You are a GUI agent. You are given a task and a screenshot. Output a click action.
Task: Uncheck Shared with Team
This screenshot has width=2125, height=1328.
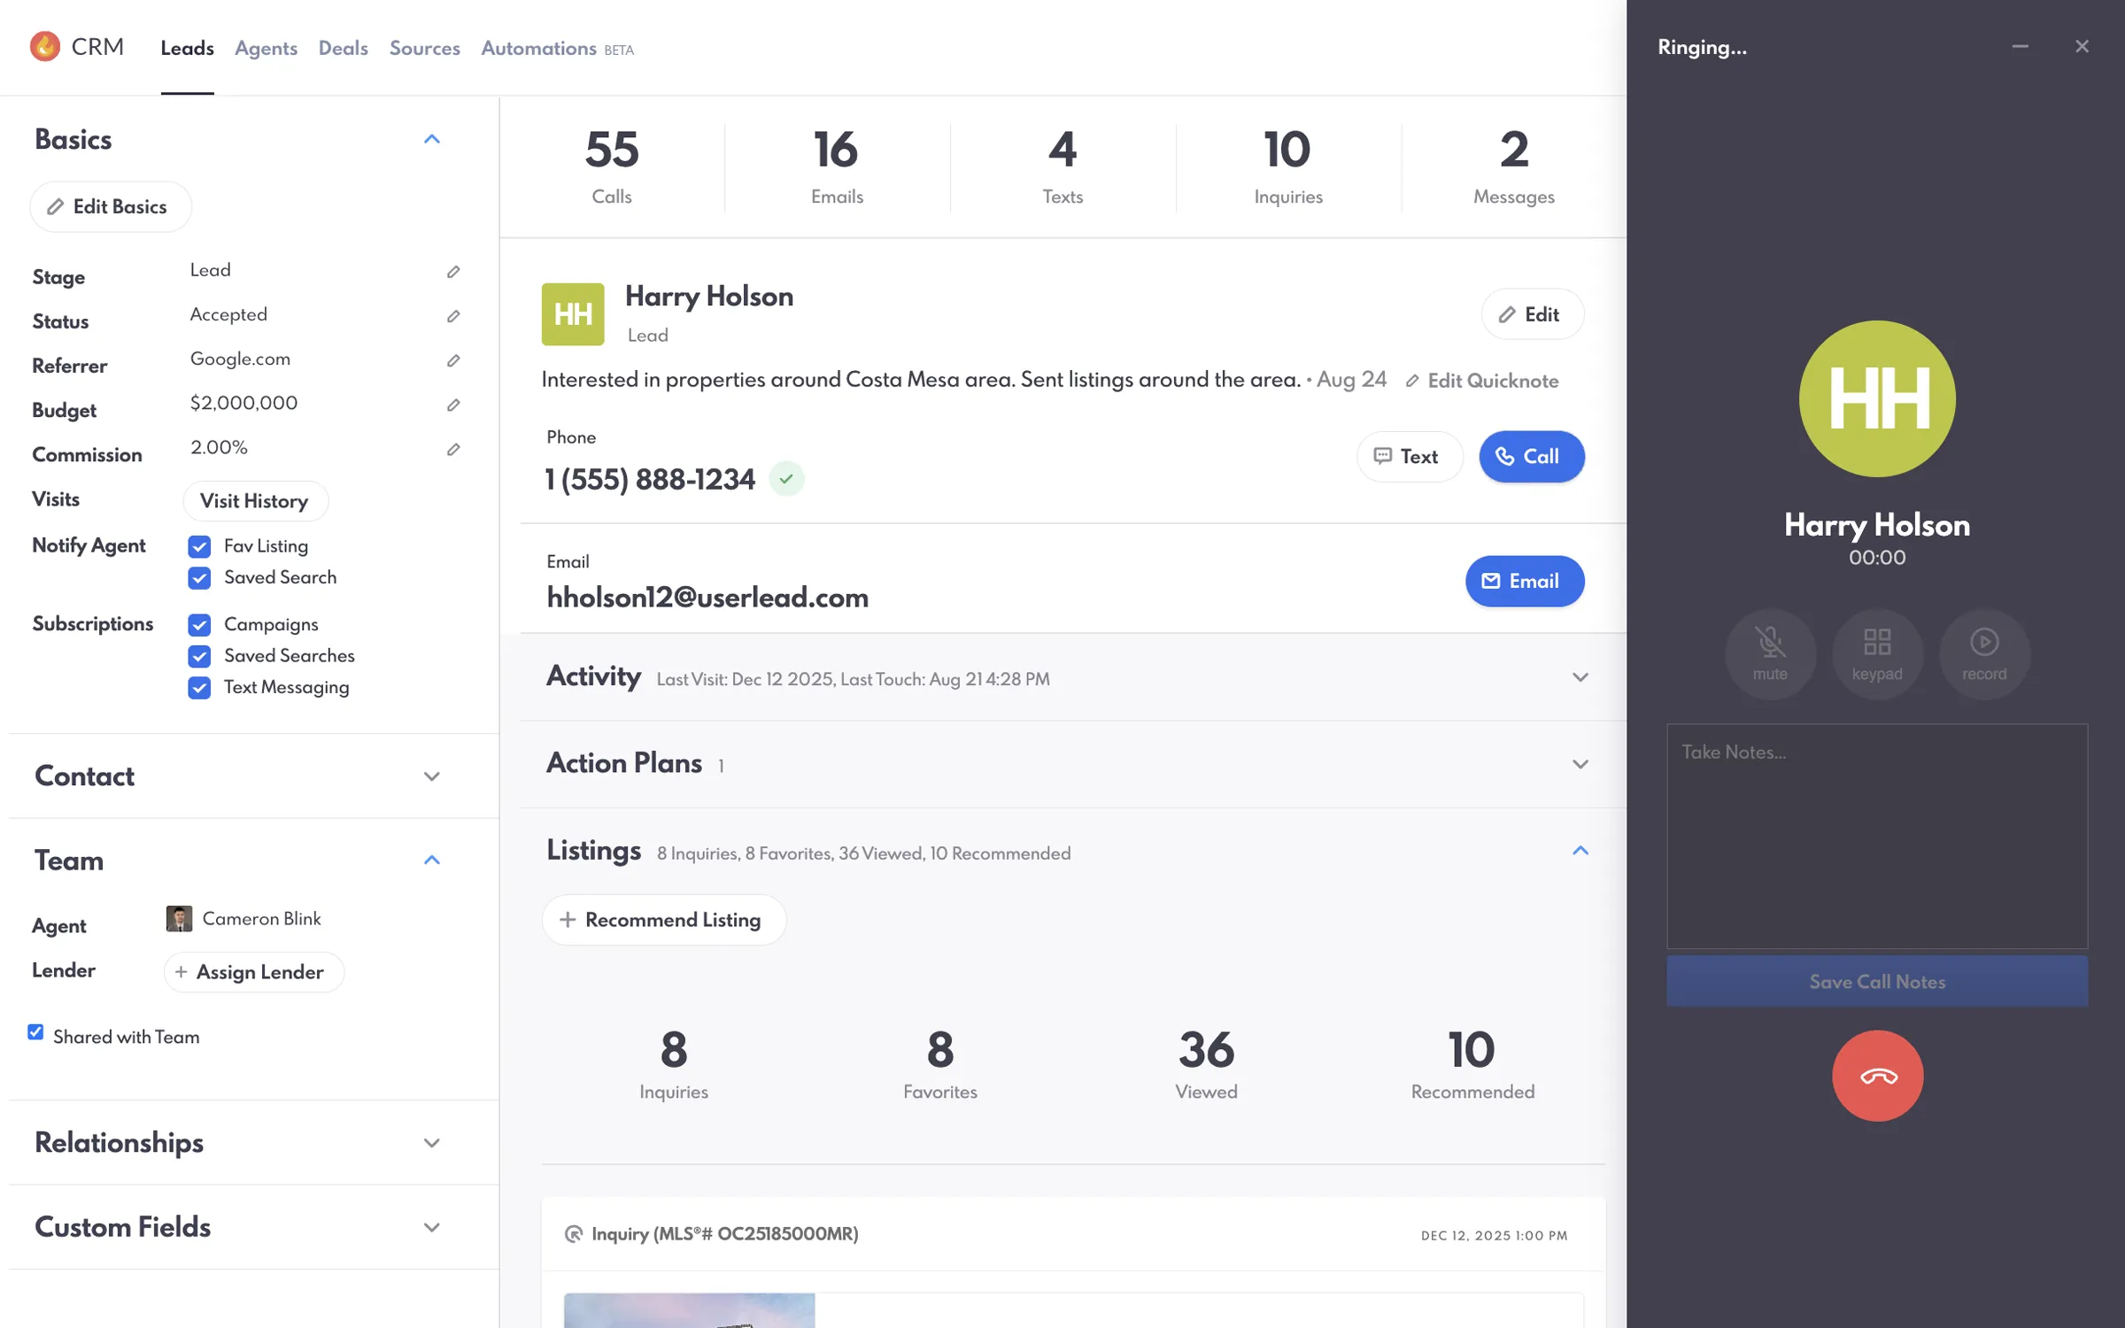click(35, 1032)
